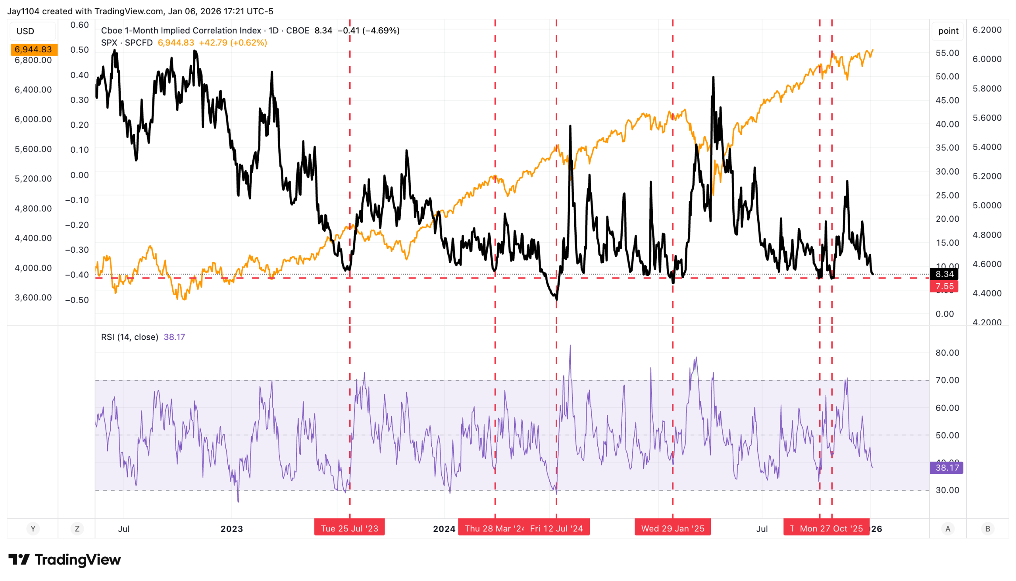Click the 2023 label on time axis
Image resolution: width=1016 pixels, height=581 pixels.
click(231, 529)
